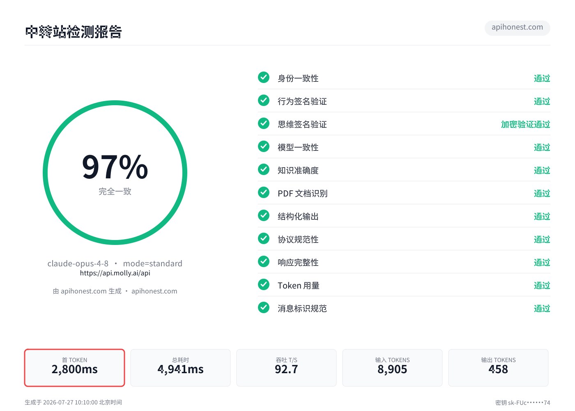Click the check icon beside 模型一致性
575x411 pixels.
[264, 146]
